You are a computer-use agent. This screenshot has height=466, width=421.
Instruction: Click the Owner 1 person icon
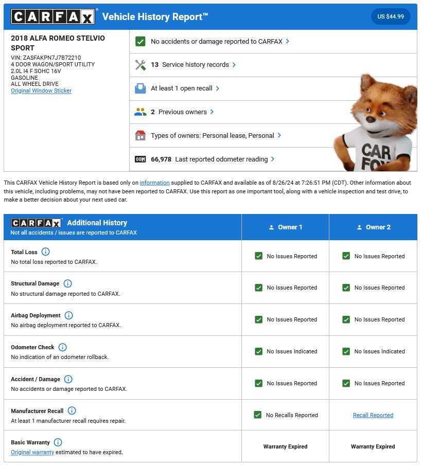coord(271,227)
